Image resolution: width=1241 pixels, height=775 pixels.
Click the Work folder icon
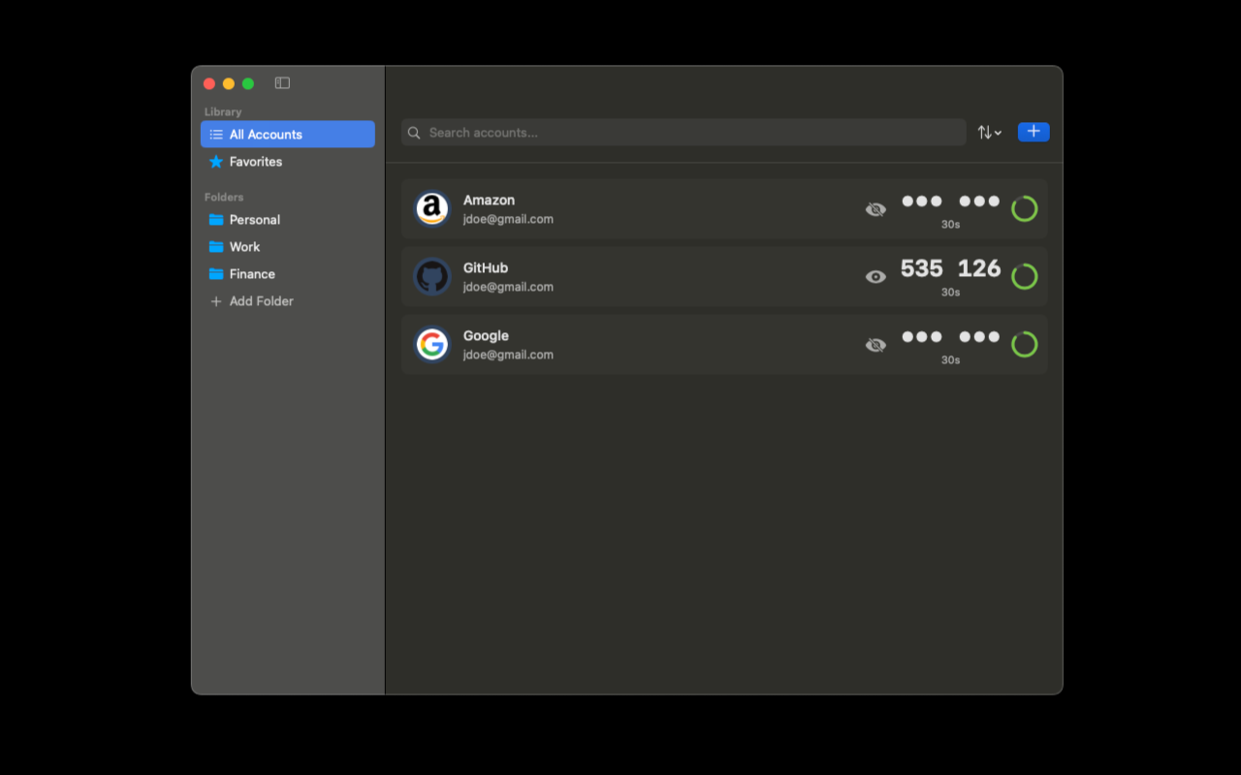[215, 246]
